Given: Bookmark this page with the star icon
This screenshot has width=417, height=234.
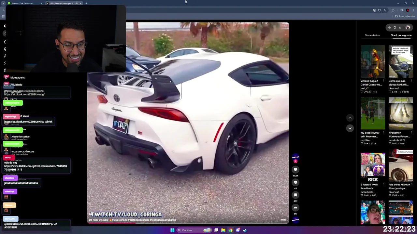Looking at the screenshot, I should pos(384,10).
